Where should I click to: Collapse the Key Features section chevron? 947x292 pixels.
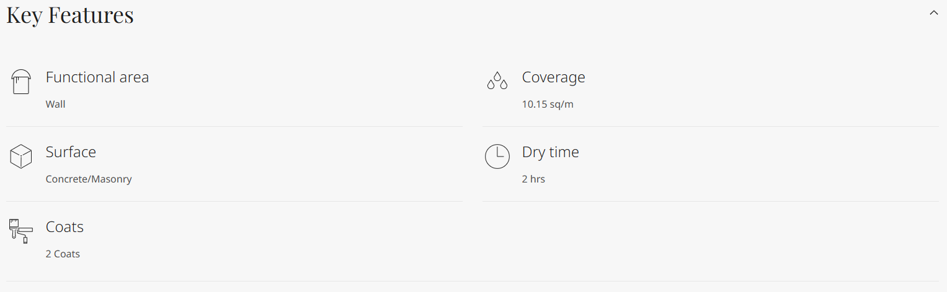tap(934, 13)
